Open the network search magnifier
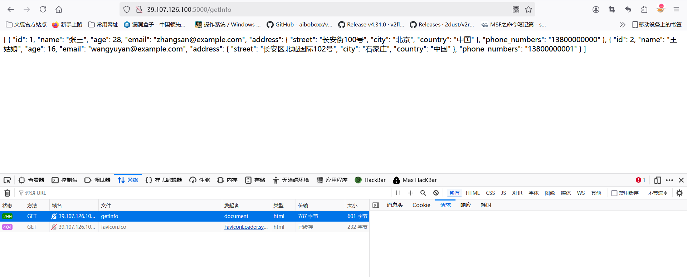 coord(423,193)
